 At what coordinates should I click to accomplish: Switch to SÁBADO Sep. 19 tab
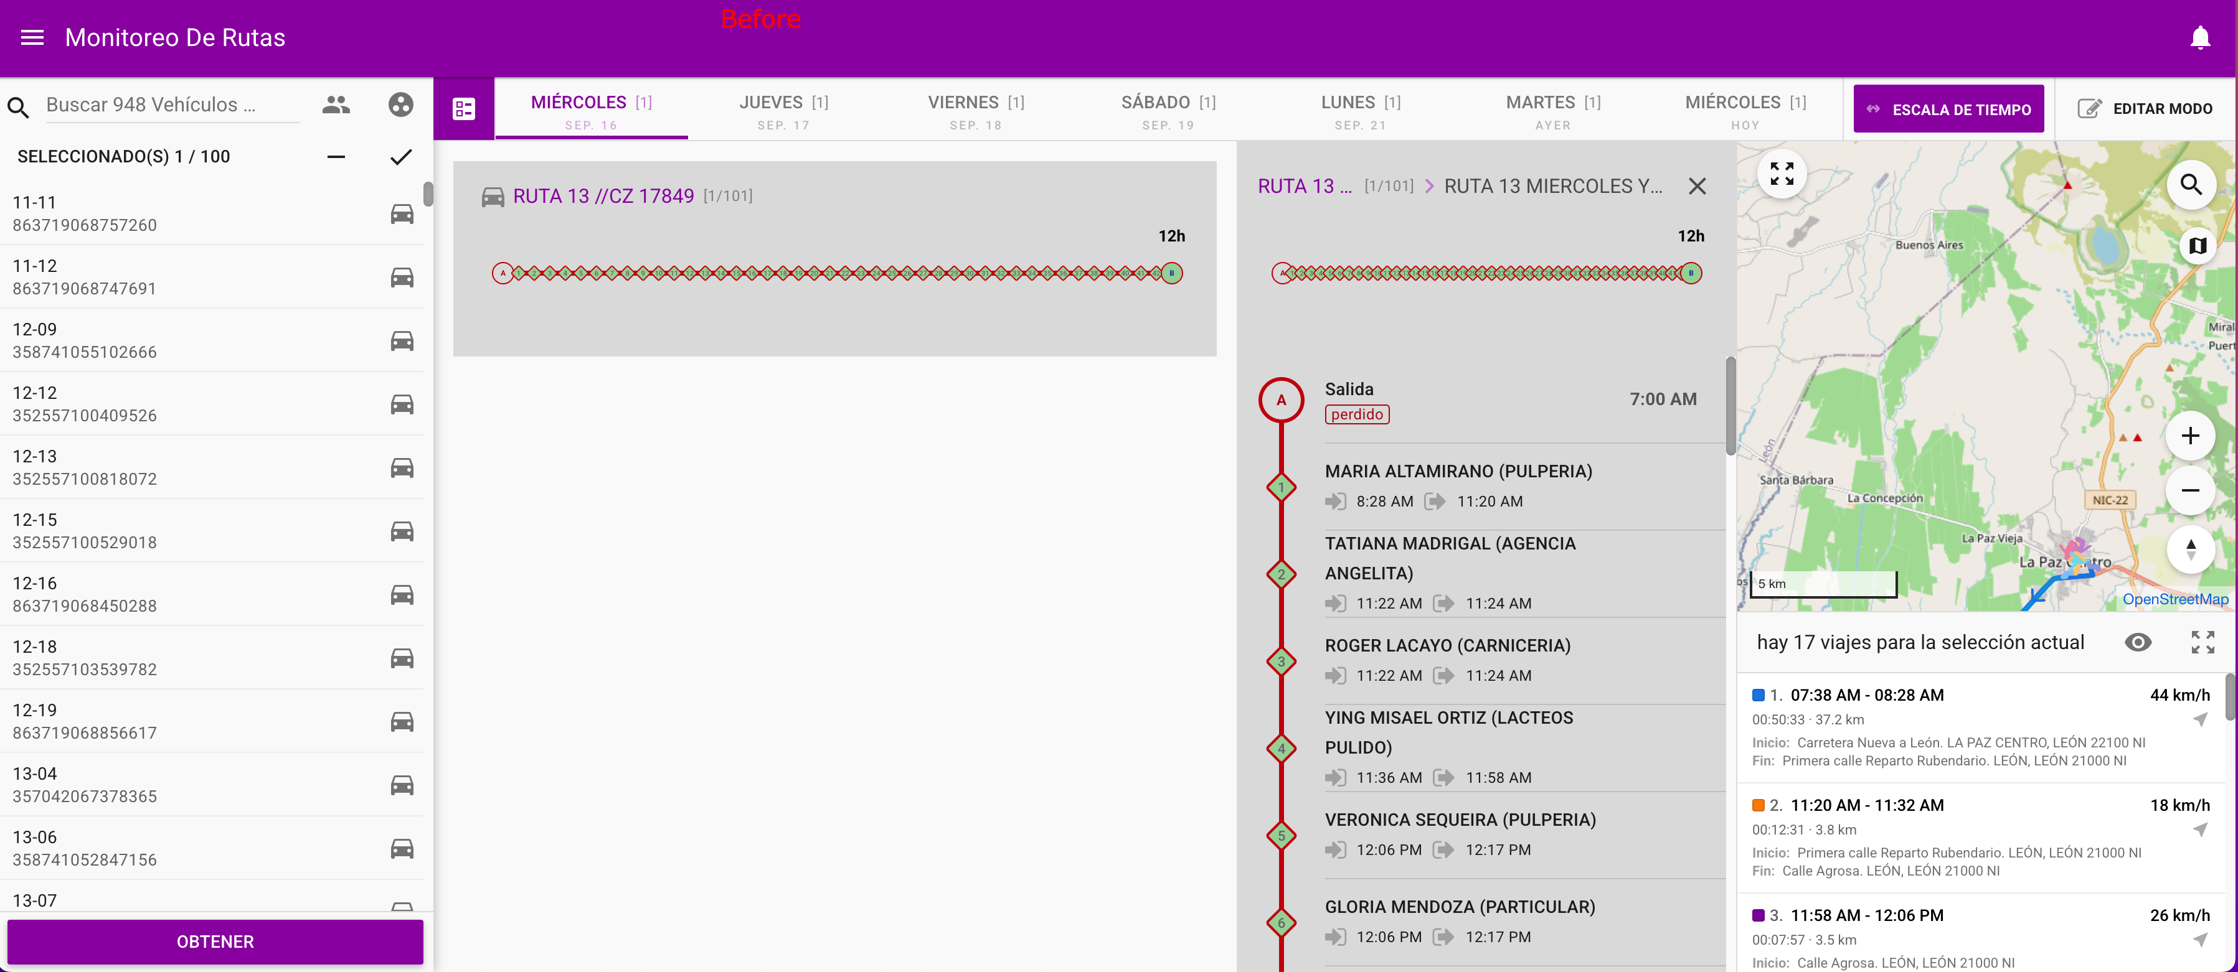tap(1169, 110)
